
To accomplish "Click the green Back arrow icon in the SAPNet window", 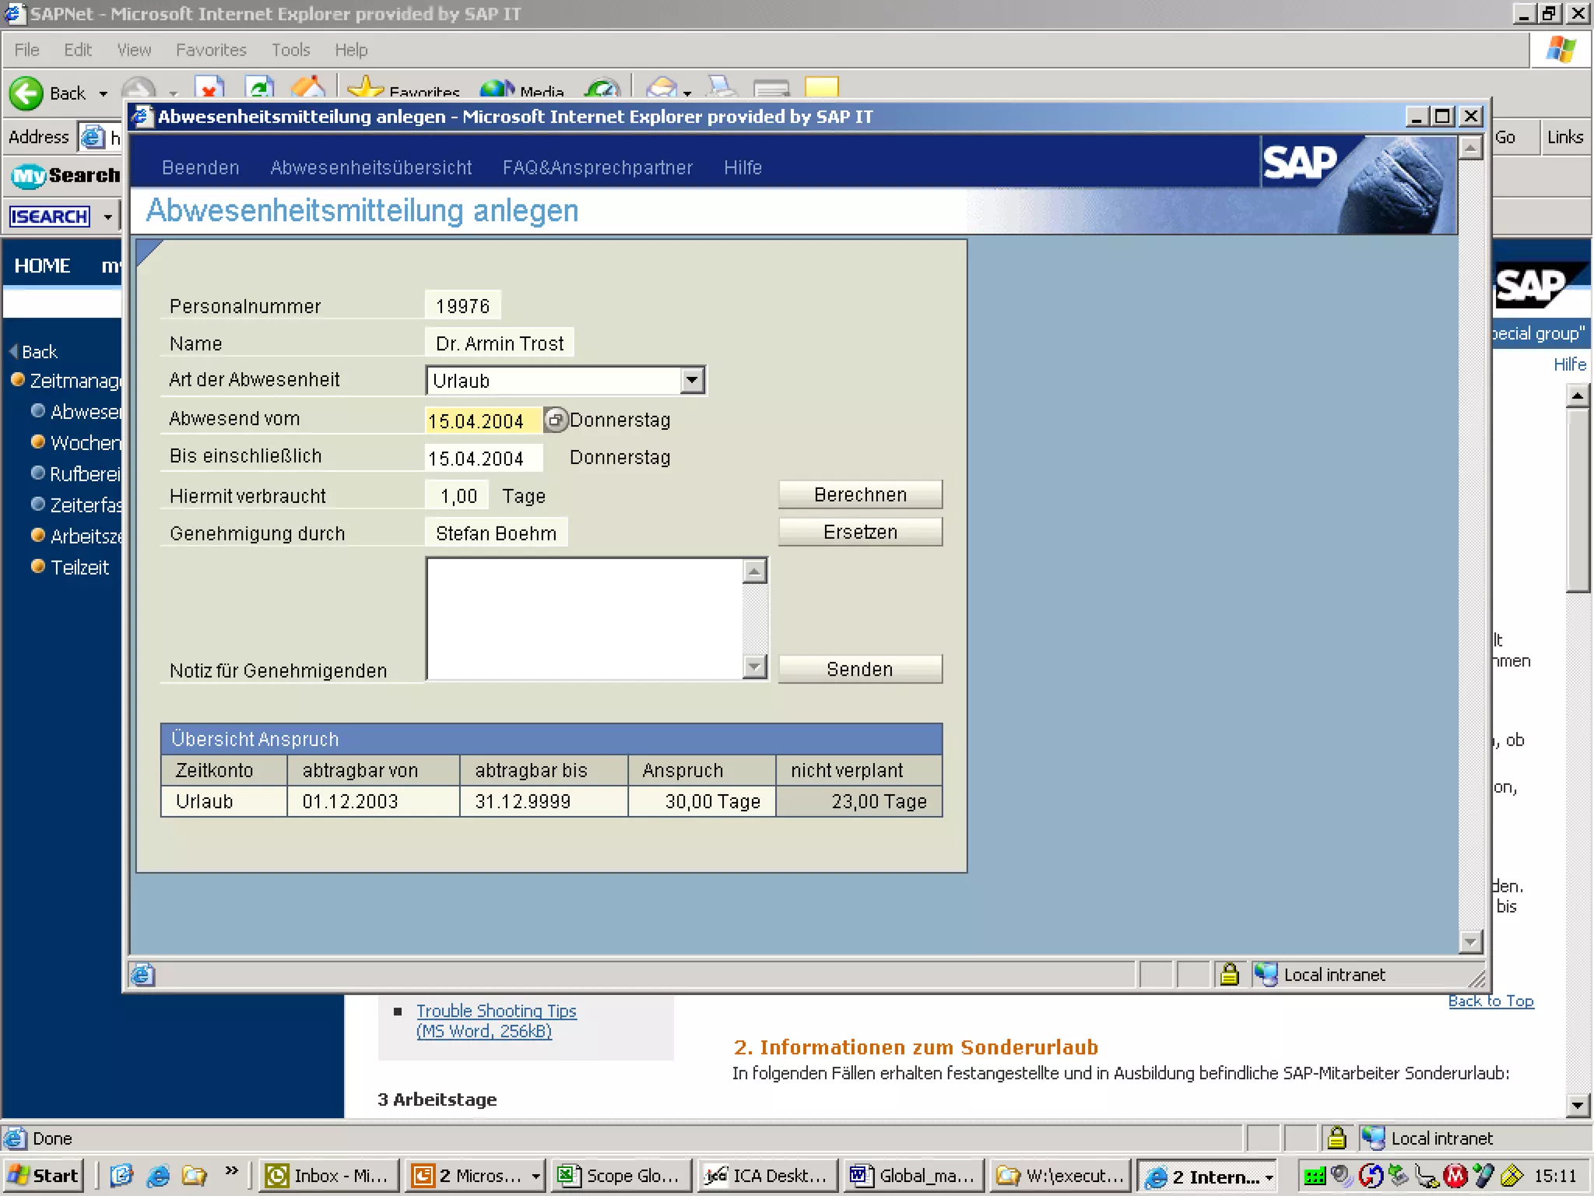I will (26, 93).
